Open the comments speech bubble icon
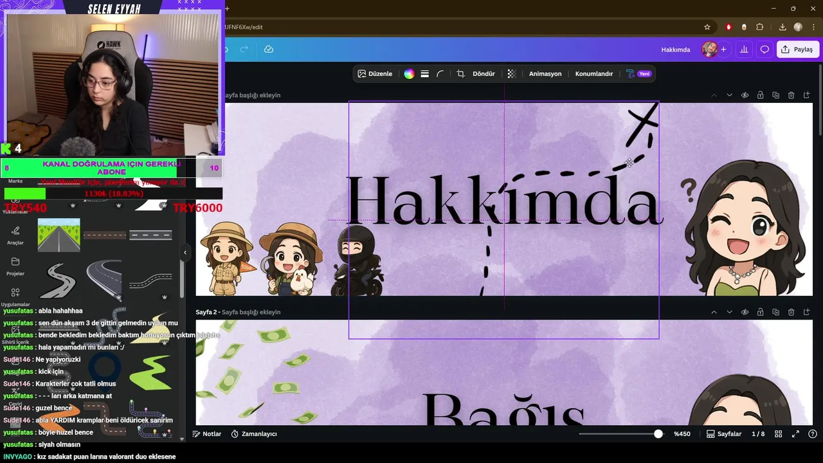823x463 pixels. 765,50
